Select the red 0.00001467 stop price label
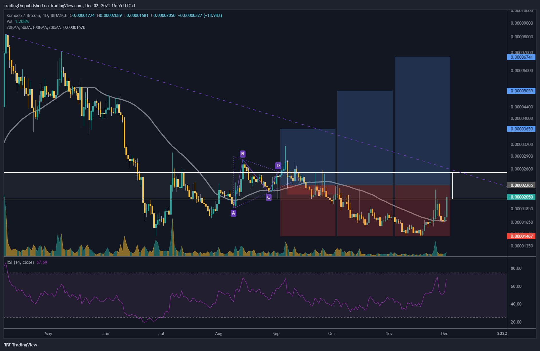This screenshot has height=351, width=540. pyautogui.click(x=521, y=236)
